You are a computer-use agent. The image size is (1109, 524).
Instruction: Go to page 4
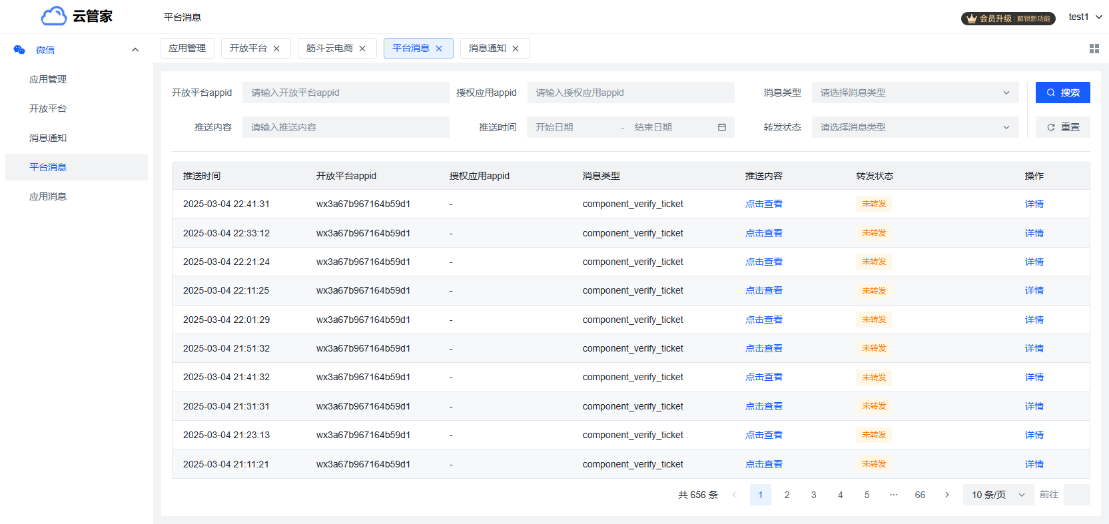[x=841, y=495]
